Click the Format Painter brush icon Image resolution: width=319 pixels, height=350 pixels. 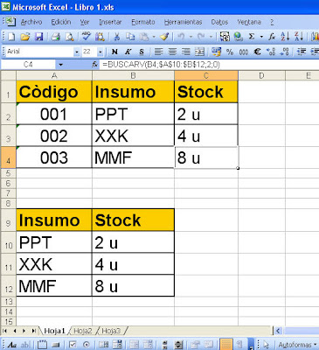pyautogui.click(x=164, y=37)
